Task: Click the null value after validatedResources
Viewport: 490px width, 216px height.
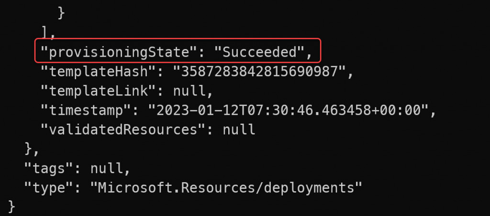Action: point(239,130)
